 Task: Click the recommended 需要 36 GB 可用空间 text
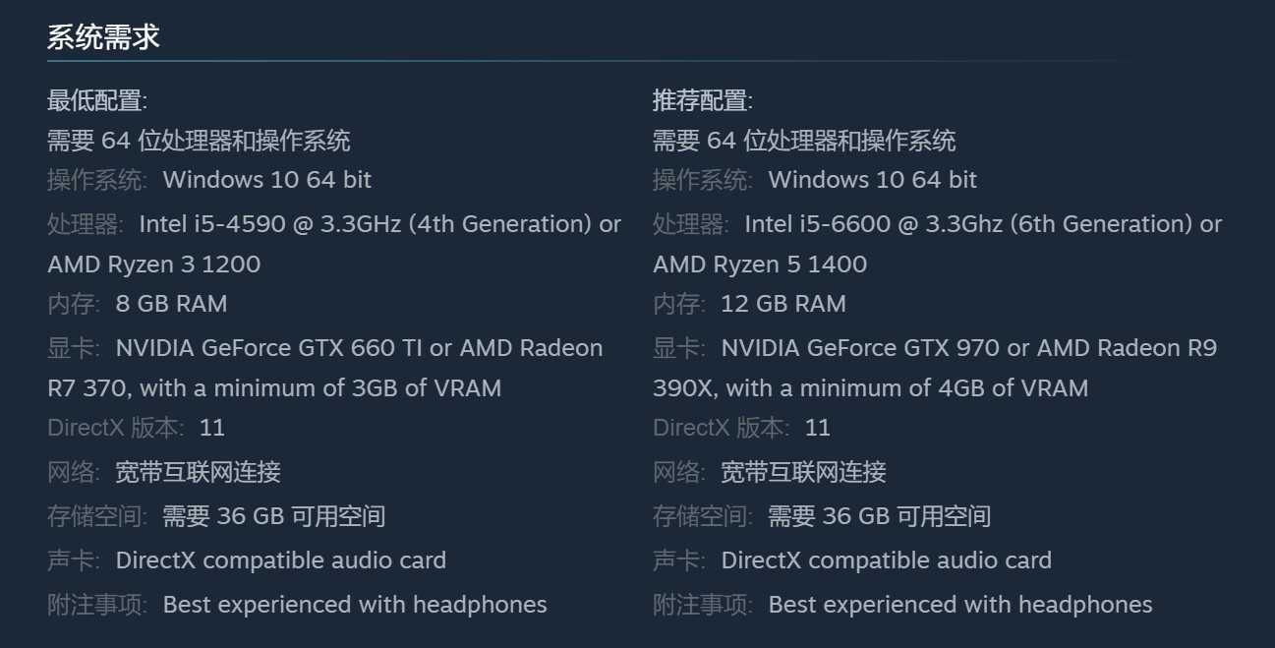pos(880,516)
